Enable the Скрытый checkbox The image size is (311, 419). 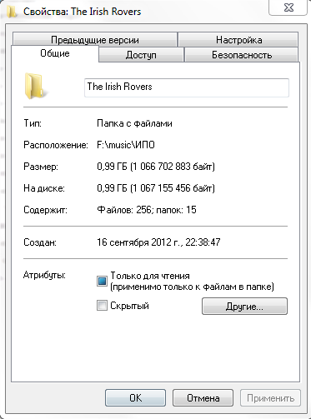[x=102, y=306]
